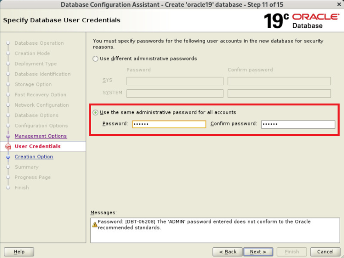The image size is (344, 258).
Task: Select 'Use the same administrative password' radio
Action: (95, 112)
